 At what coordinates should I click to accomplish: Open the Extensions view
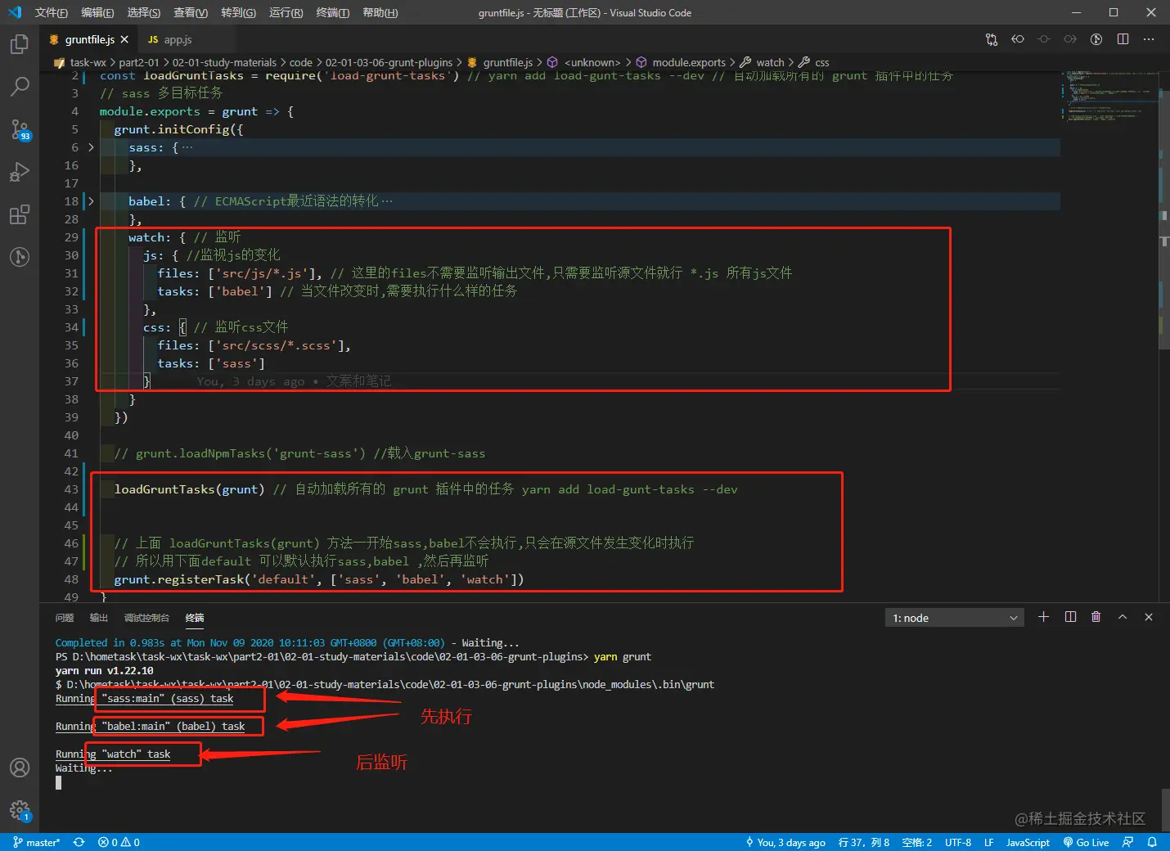click(x=20, y=214)
